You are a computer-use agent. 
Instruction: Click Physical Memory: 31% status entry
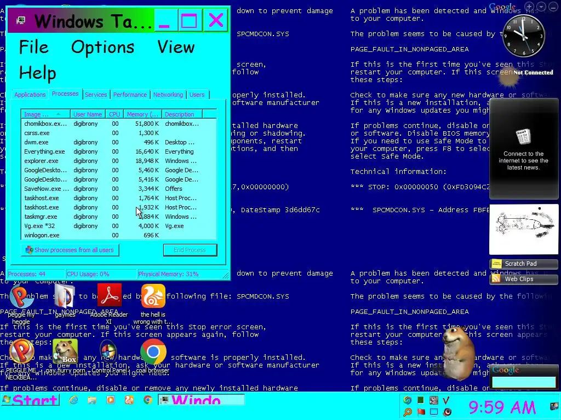(x=168, y=275)
